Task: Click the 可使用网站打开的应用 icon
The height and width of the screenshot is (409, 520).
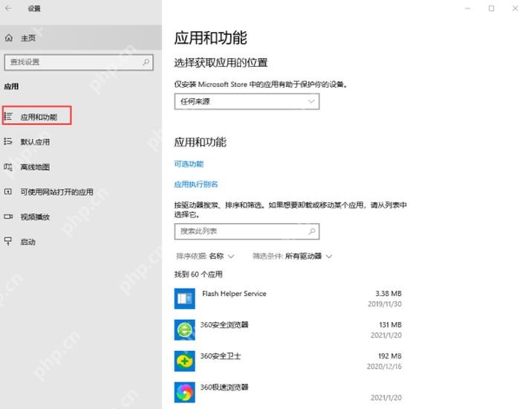Action: pyautogui.click(x=8, y=192)
